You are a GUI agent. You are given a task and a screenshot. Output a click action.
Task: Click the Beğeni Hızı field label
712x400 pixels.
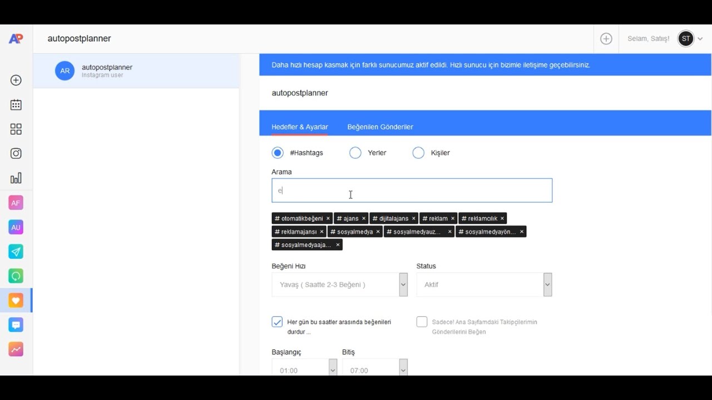(289, 266)
